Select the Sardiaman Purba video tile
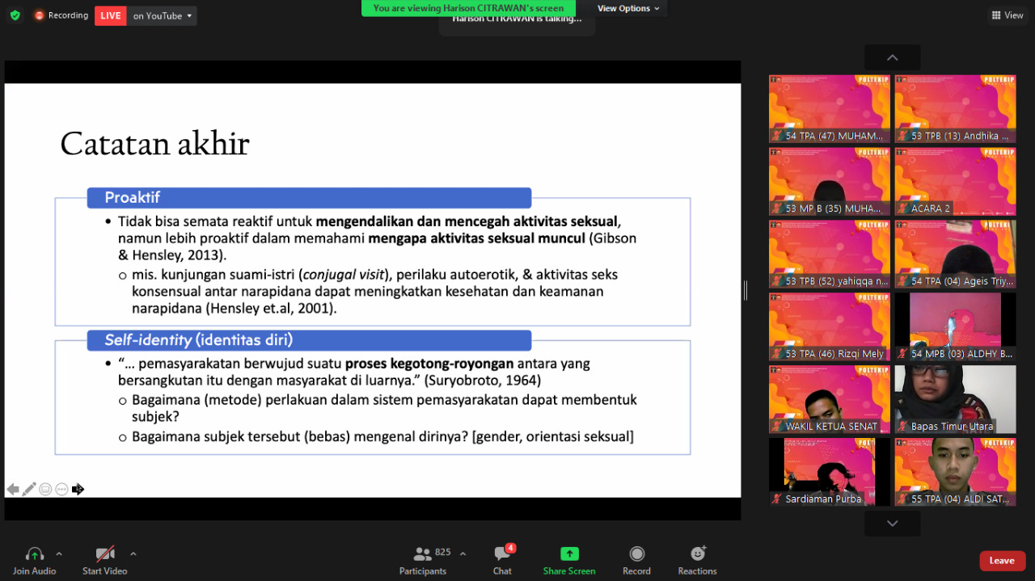The width and height of the screenshot is (1035, 581). click(x=830, y=472)
